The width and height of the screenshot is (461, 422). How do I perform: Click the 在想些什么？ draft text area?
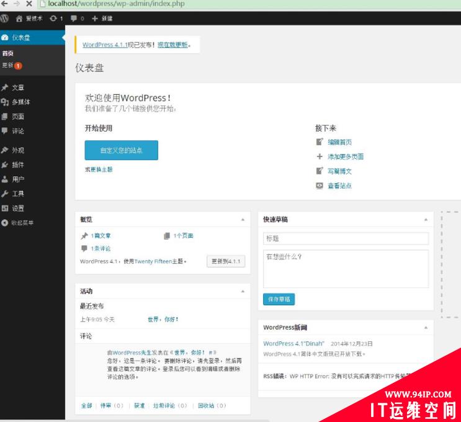[346, 269]
